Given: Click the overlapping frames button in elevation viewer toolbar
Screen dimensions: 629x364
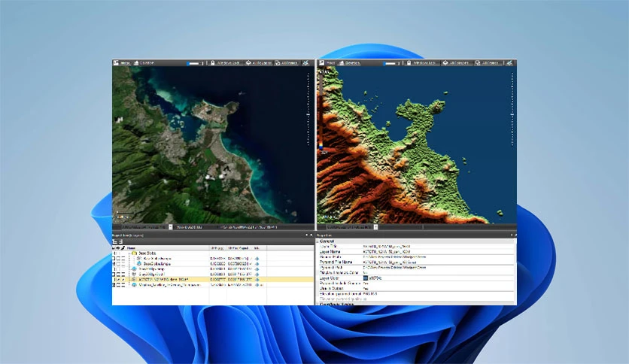Looking at the screenshot, I should (x=478, y=63).
